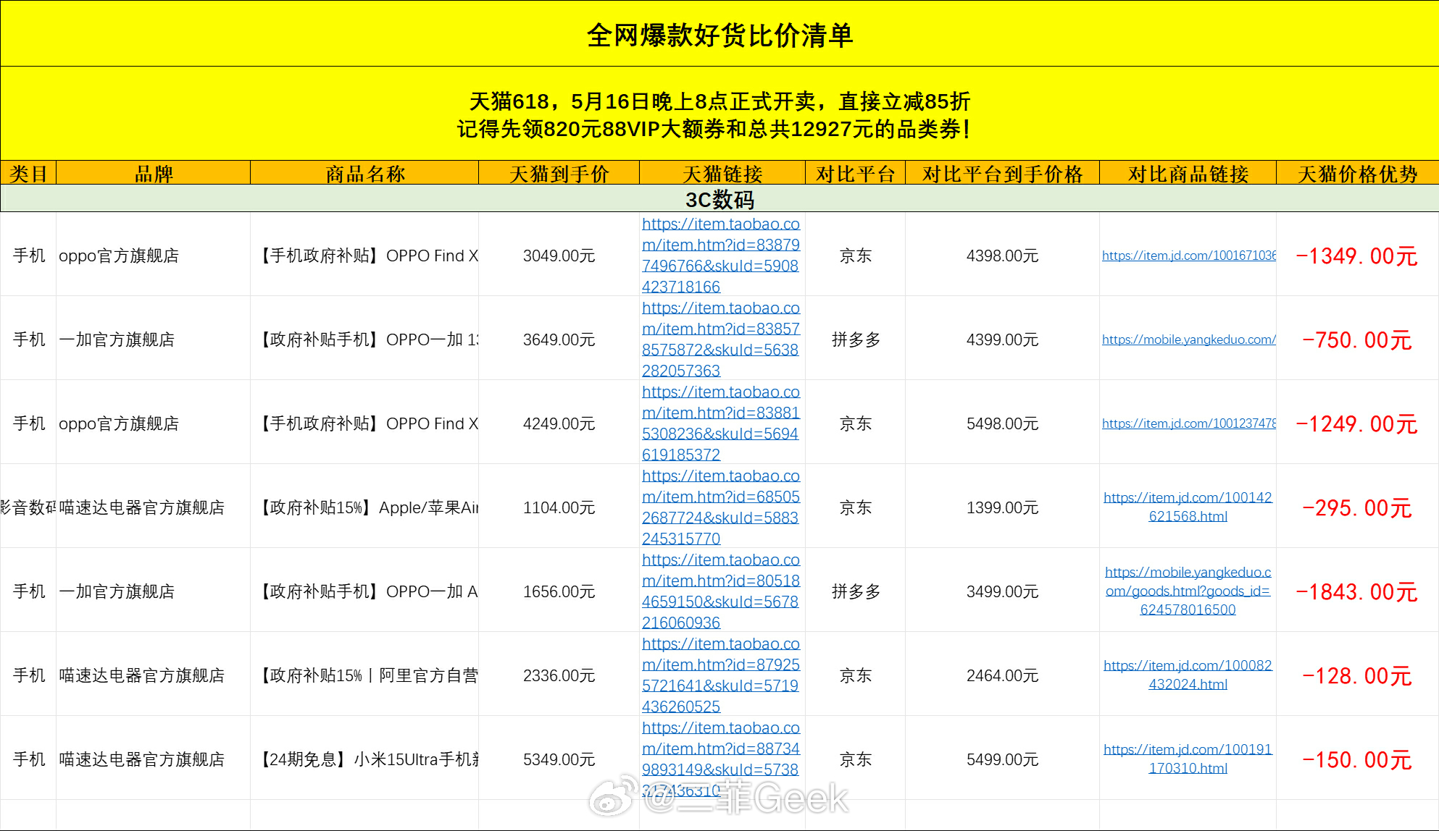1439x831 pixels.
Task: Select price cell 5349.00元
Action: (x=559, y=759)
